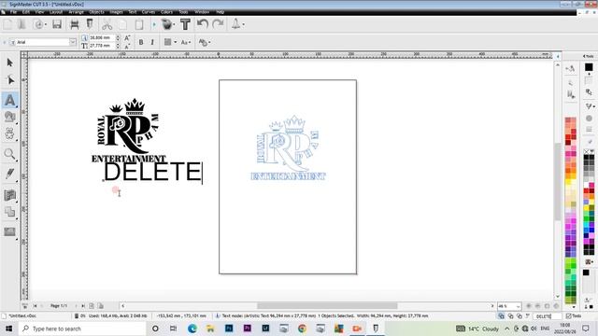Click the Cut scissors icon
This screenshot has width=598, height=336.
pos(107,25)
